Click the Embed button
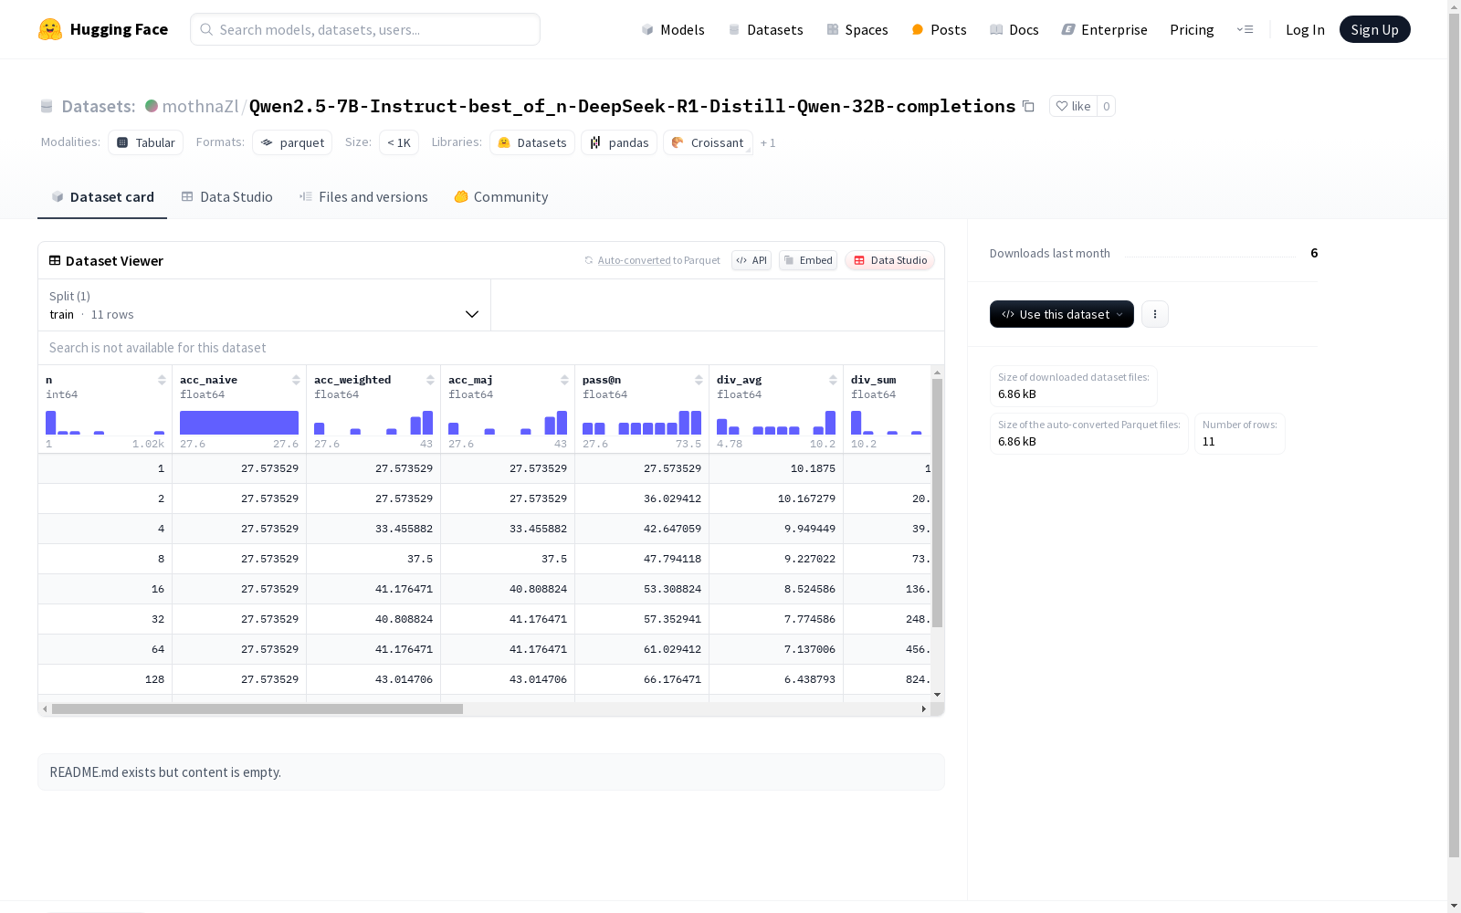 [x=808, y=260]
